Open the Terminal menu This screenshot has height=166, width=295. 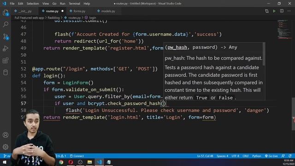point(74,3)
